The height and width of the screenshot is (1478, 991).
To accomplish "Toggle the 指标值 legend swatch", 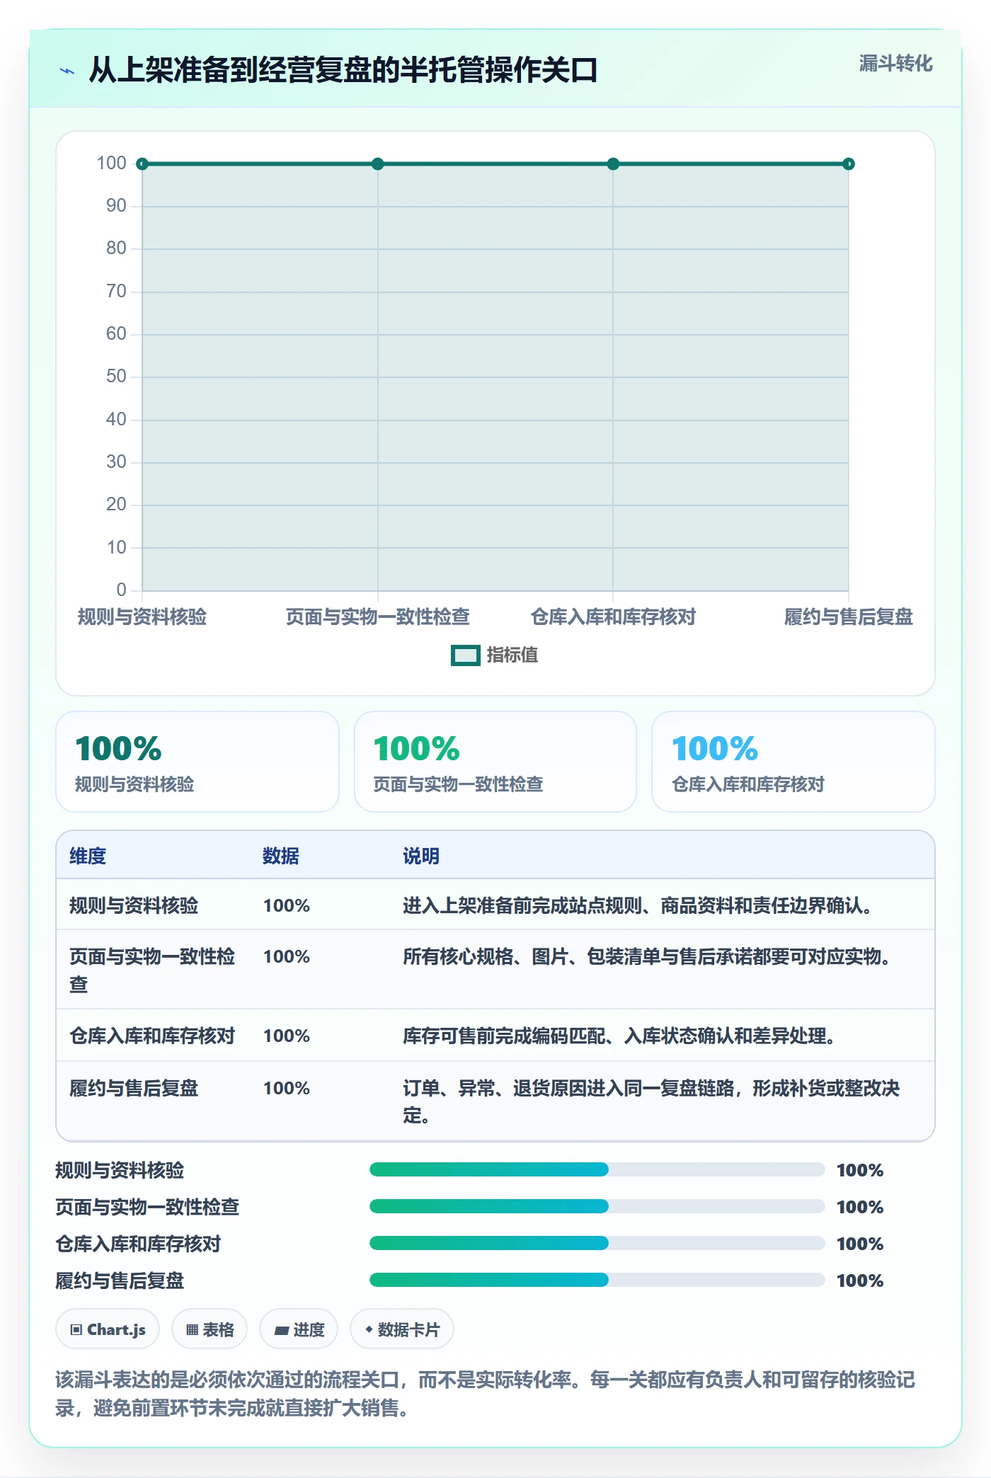I will point(466,655).
